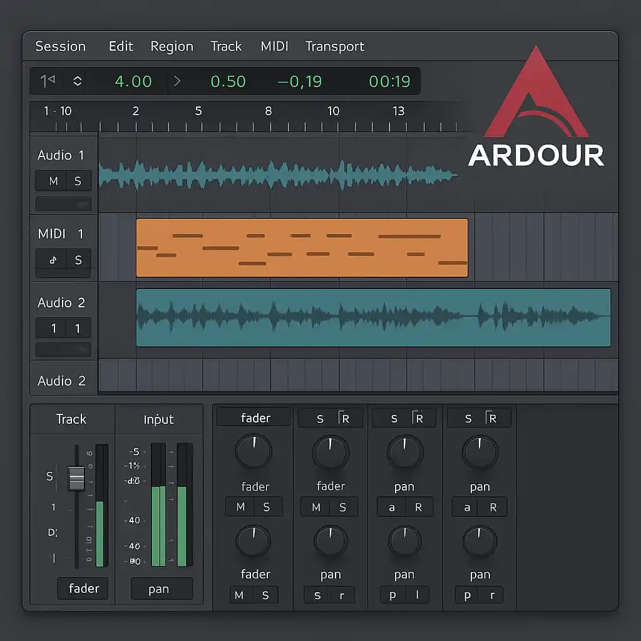Open the Track menu in the menu bar

point(226,46)
